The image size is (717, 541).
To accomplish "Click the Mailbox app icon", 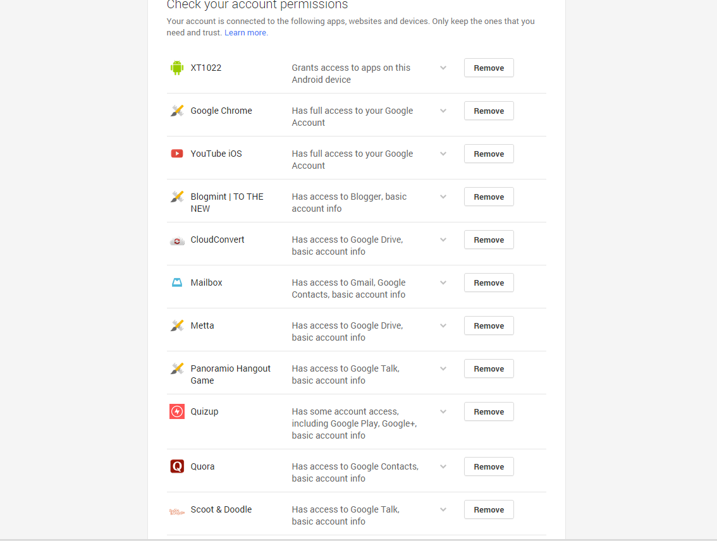I will click(177, 283).
